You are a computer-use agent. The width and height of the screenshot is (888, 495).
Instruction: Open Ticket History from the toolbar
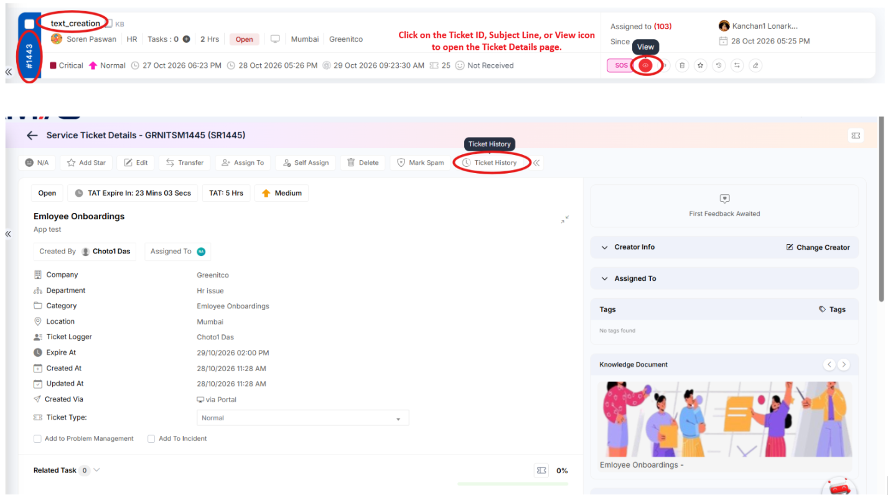click(x=490, y=163)
